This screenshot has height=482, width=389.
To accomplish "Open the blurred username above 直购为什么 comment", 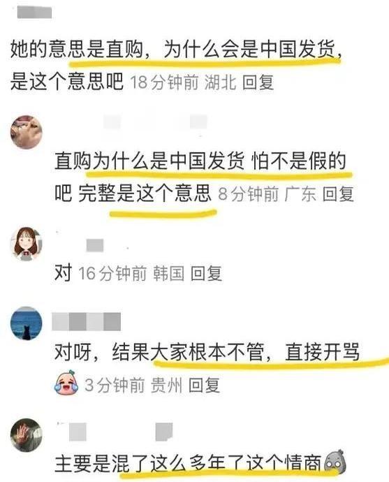I will coord(155,122).
